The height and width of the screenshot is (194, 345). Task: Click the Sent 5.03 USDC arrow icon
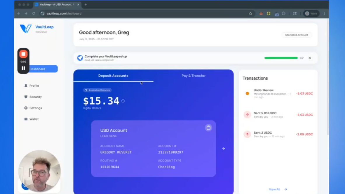click(x=247, y=115)
